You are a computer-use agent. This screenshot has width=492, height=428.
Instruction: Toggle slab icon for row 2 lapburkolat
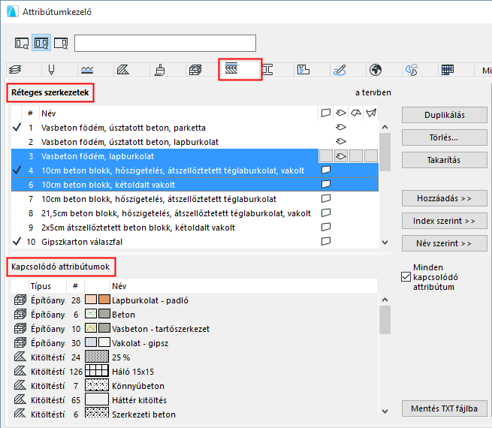coord(341,141)
